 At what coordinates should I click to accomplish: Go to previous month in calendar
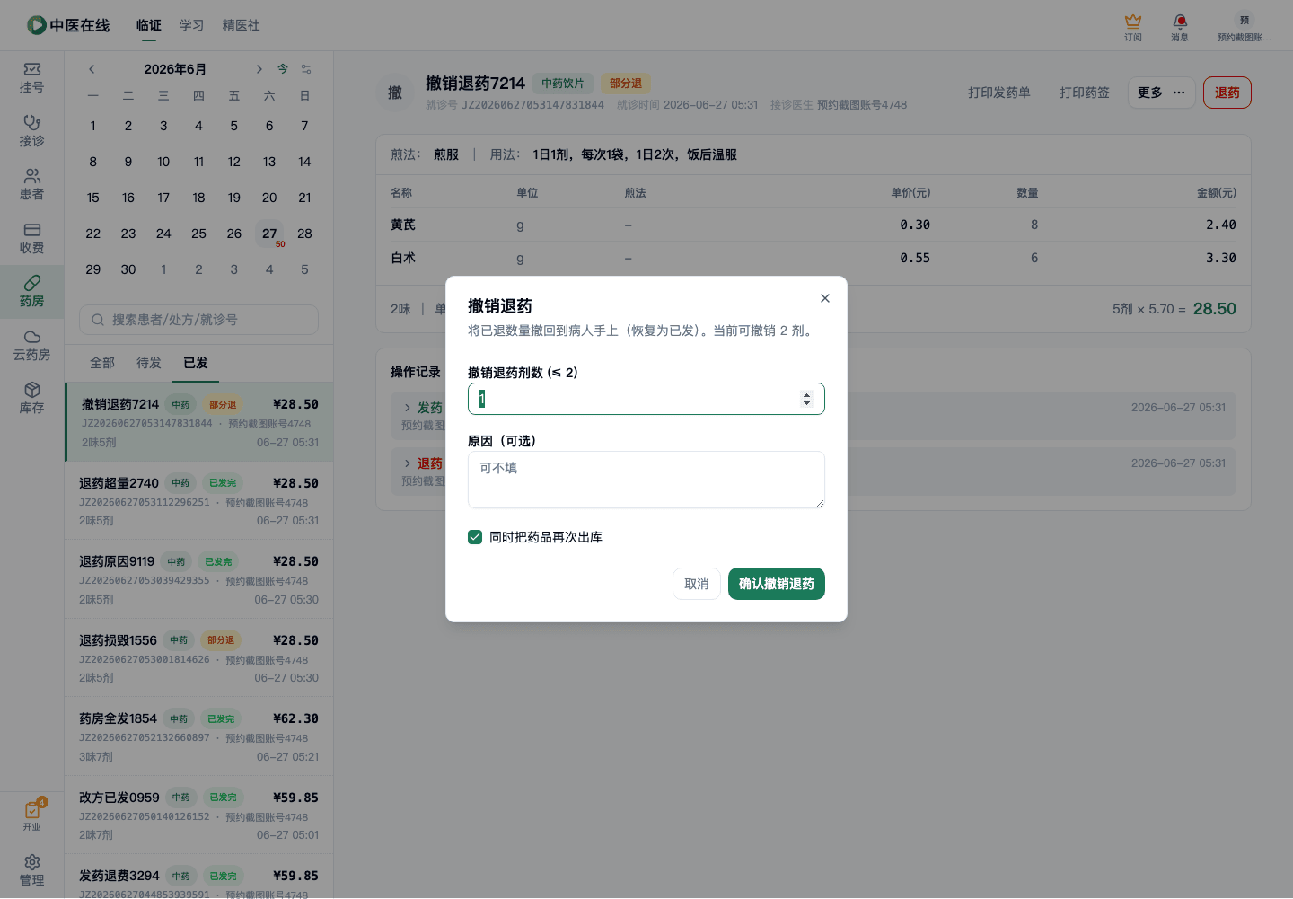tap(92, 69)
